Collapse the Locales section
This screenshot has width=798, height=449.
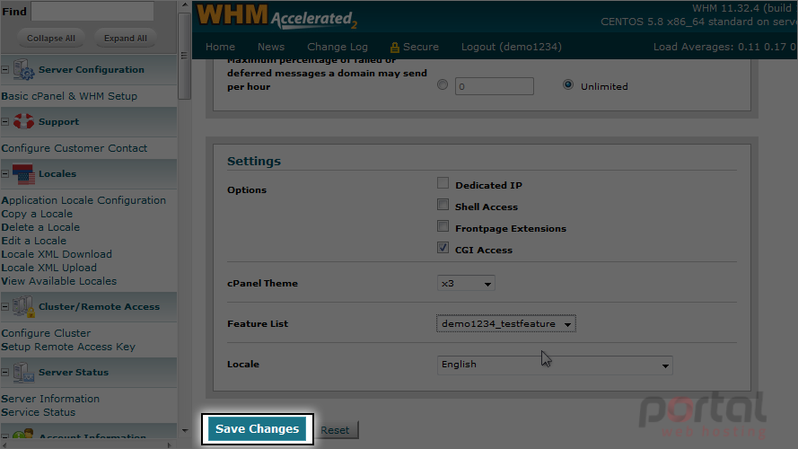pos(5,173)
